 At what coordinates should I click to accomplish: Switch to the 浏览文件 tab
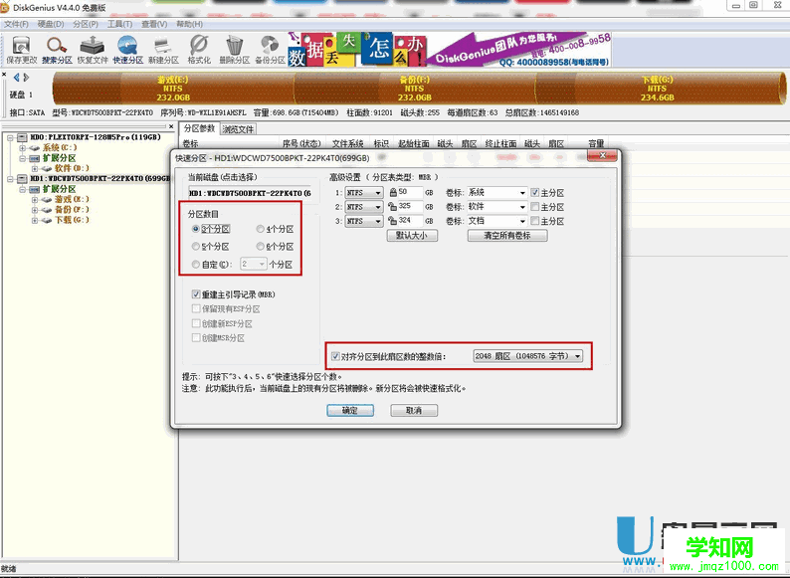click(238, 129)
